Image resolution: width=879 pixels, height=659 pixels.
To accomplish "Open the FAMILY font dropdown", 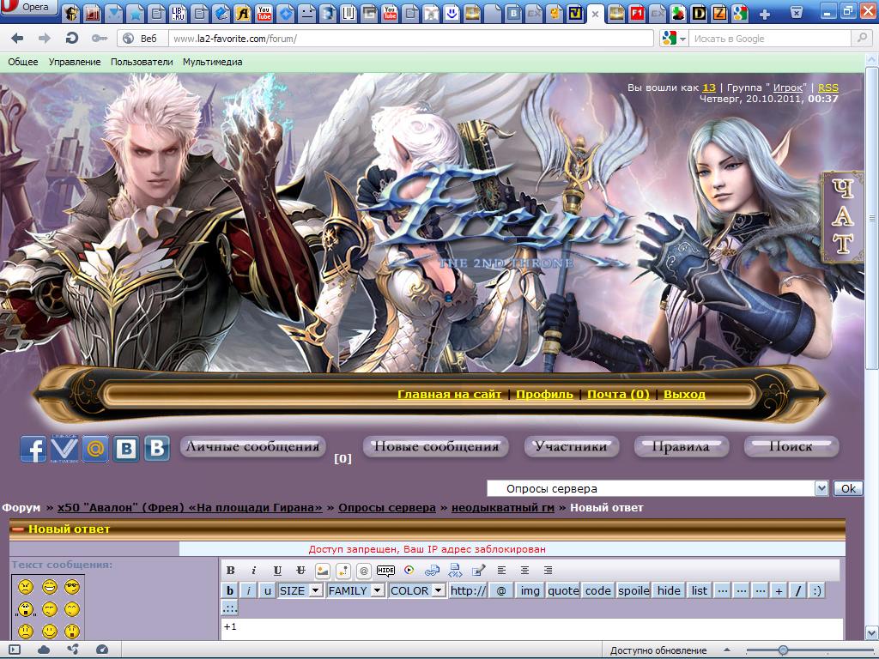I will coord(355,590).
